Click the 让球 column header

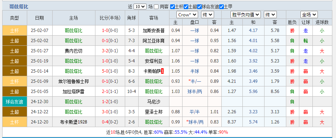click(306, 22)
